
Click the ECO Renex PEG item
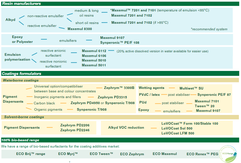point(202,154)
